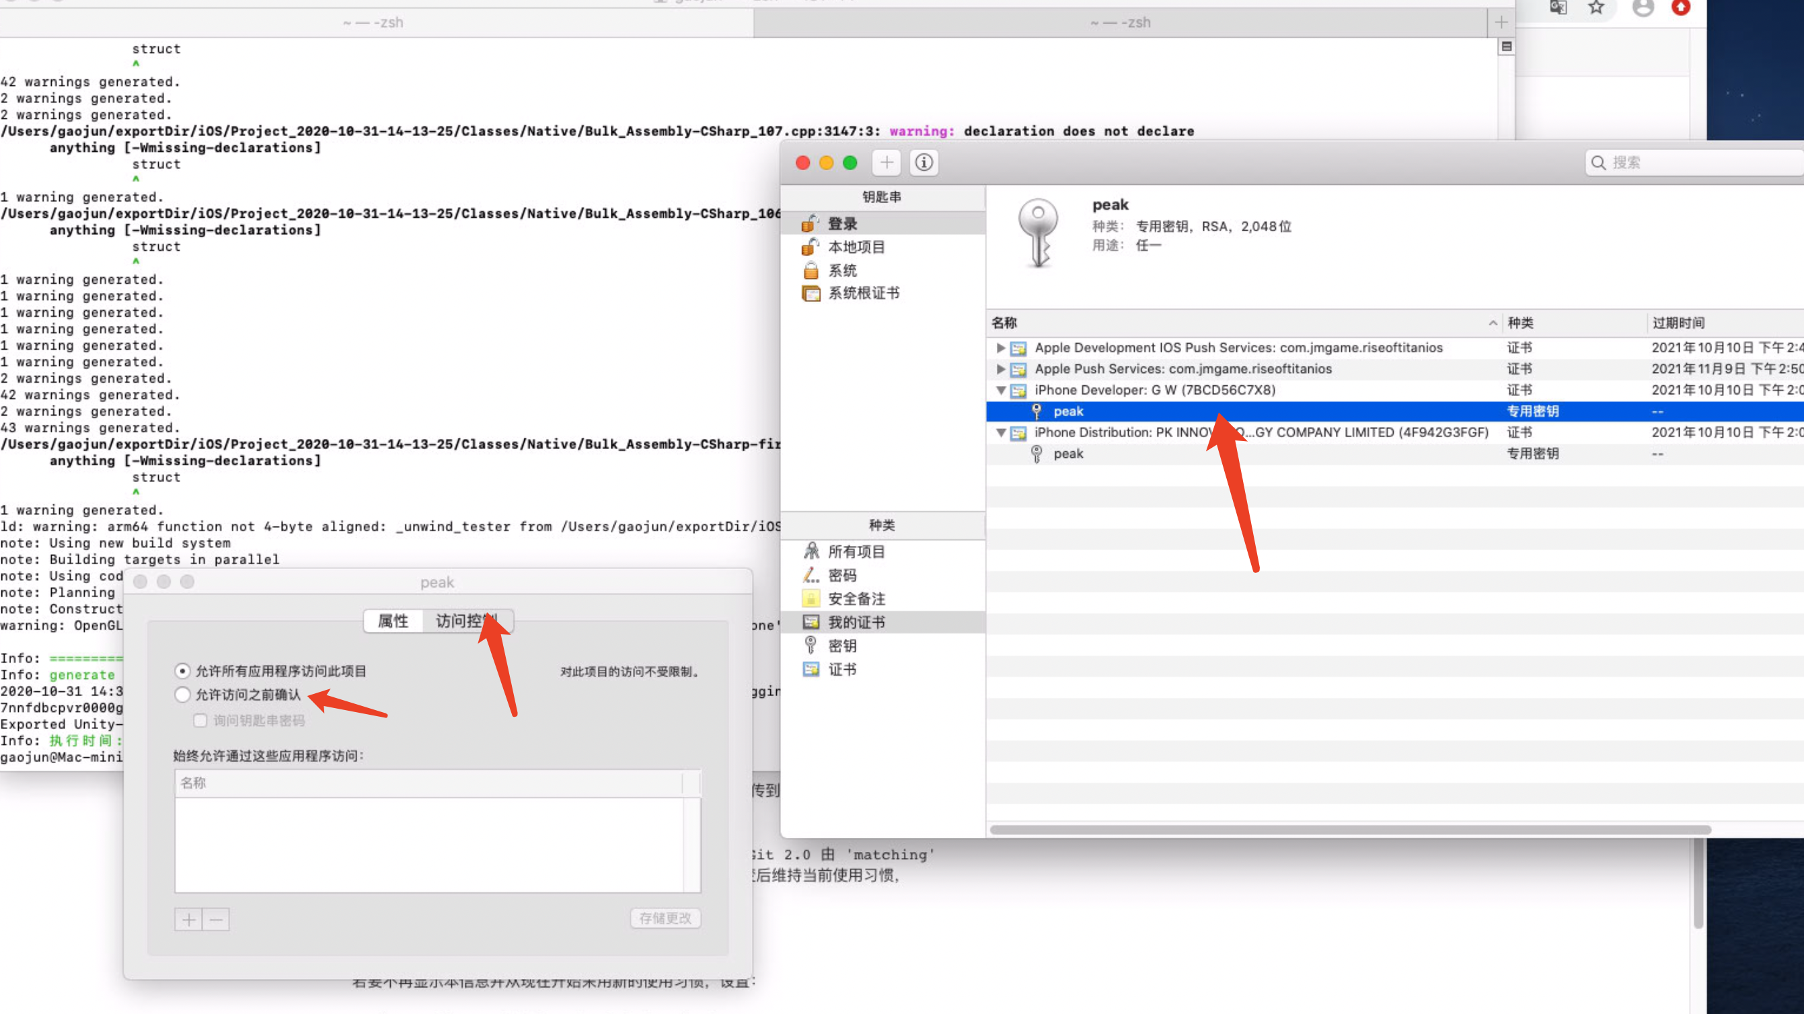Switch to 访问控制 tab in peak dialog
Screen dimensions: 1804x1014
click(467, 621)
